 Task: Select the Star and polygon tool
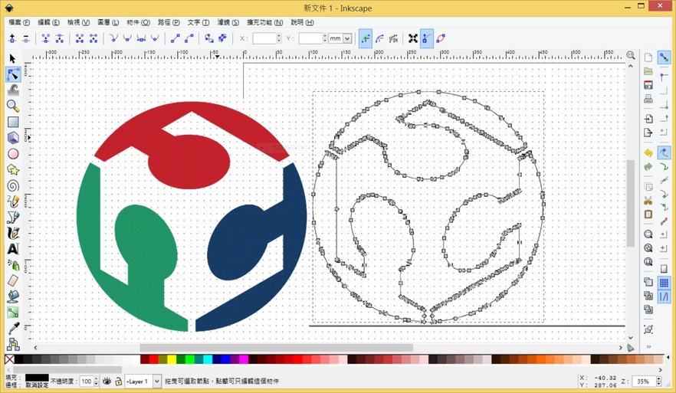pos(13,170)
